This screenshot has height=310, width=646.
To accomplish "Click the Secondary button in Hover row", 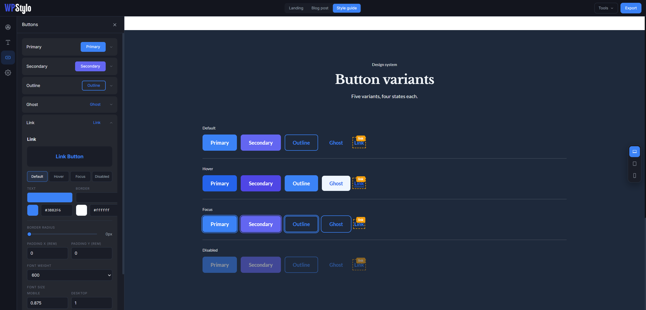I will tap(261, 183).
